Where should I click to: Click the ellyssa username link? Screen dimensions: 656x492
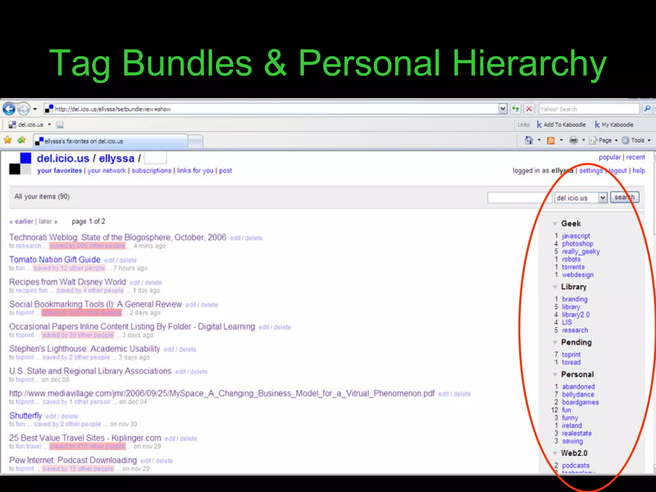[117, 158]
